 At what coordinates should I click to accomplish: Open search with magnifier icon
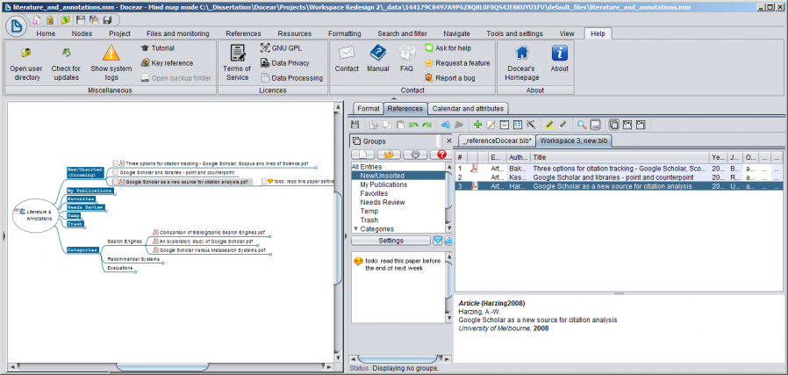coord(582,125)
